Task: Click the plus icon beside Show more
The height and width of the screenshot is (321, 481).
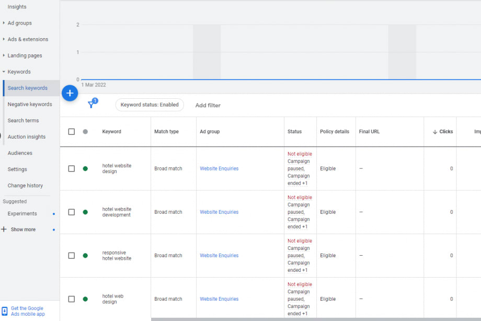Action: (x=4, y=230)
